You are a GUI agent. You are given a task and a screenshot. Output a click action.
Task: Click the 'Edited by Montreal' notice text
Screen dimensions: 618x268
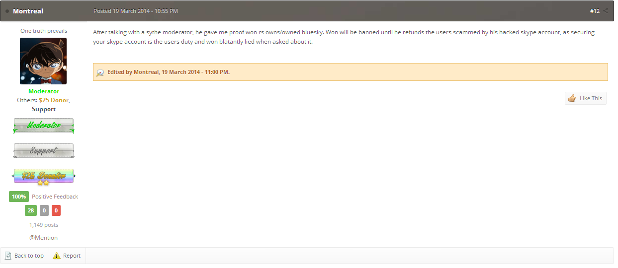[169, 72]
